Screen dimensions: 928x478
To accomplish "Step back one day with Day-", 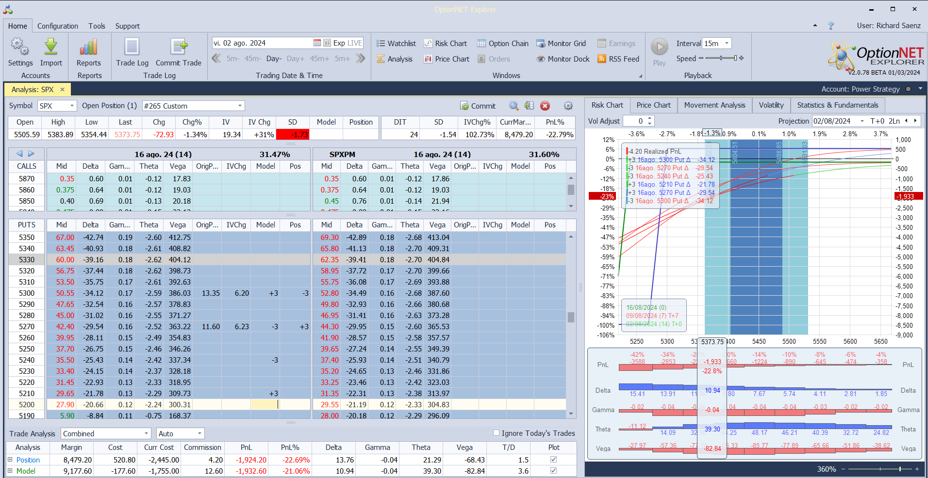I will pos(274,59).
